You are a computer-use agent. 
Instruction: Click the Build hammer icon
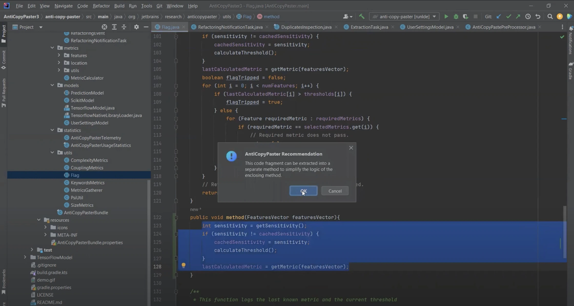point(362,17)
